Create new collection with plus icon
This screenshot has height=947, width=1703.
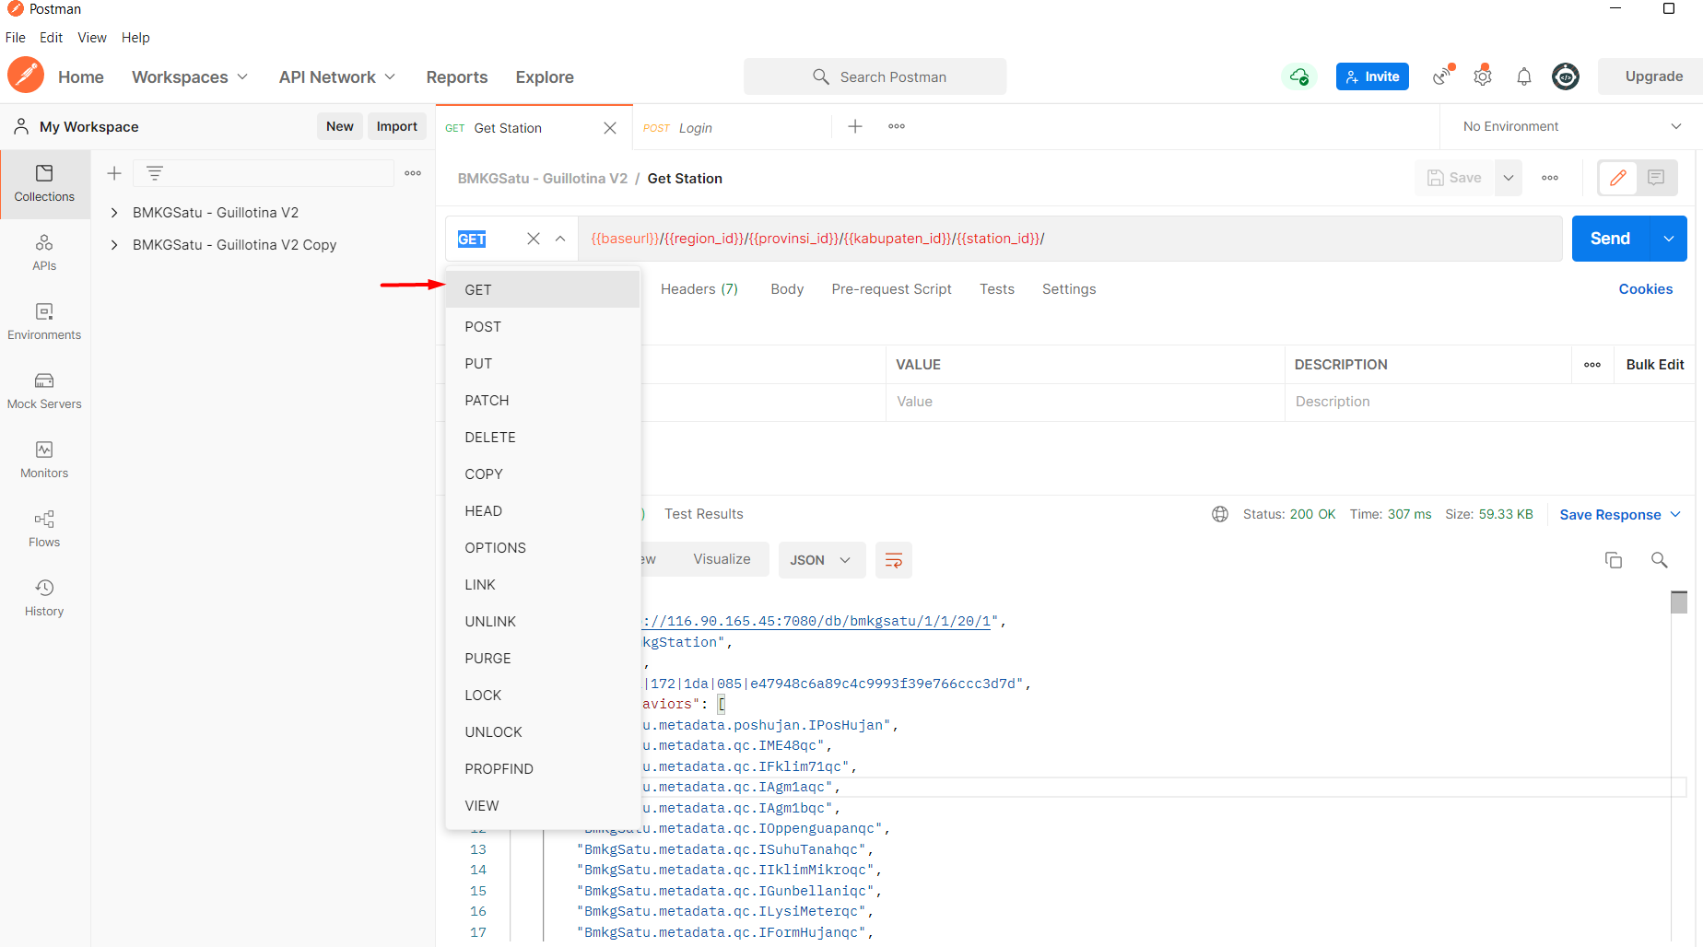click(x=114, y=173)
